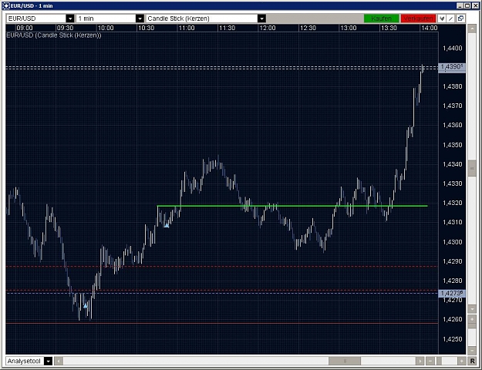The image size is (482, 370).
Task: Click the 1 min timeframe field
Action: [106, 18]
